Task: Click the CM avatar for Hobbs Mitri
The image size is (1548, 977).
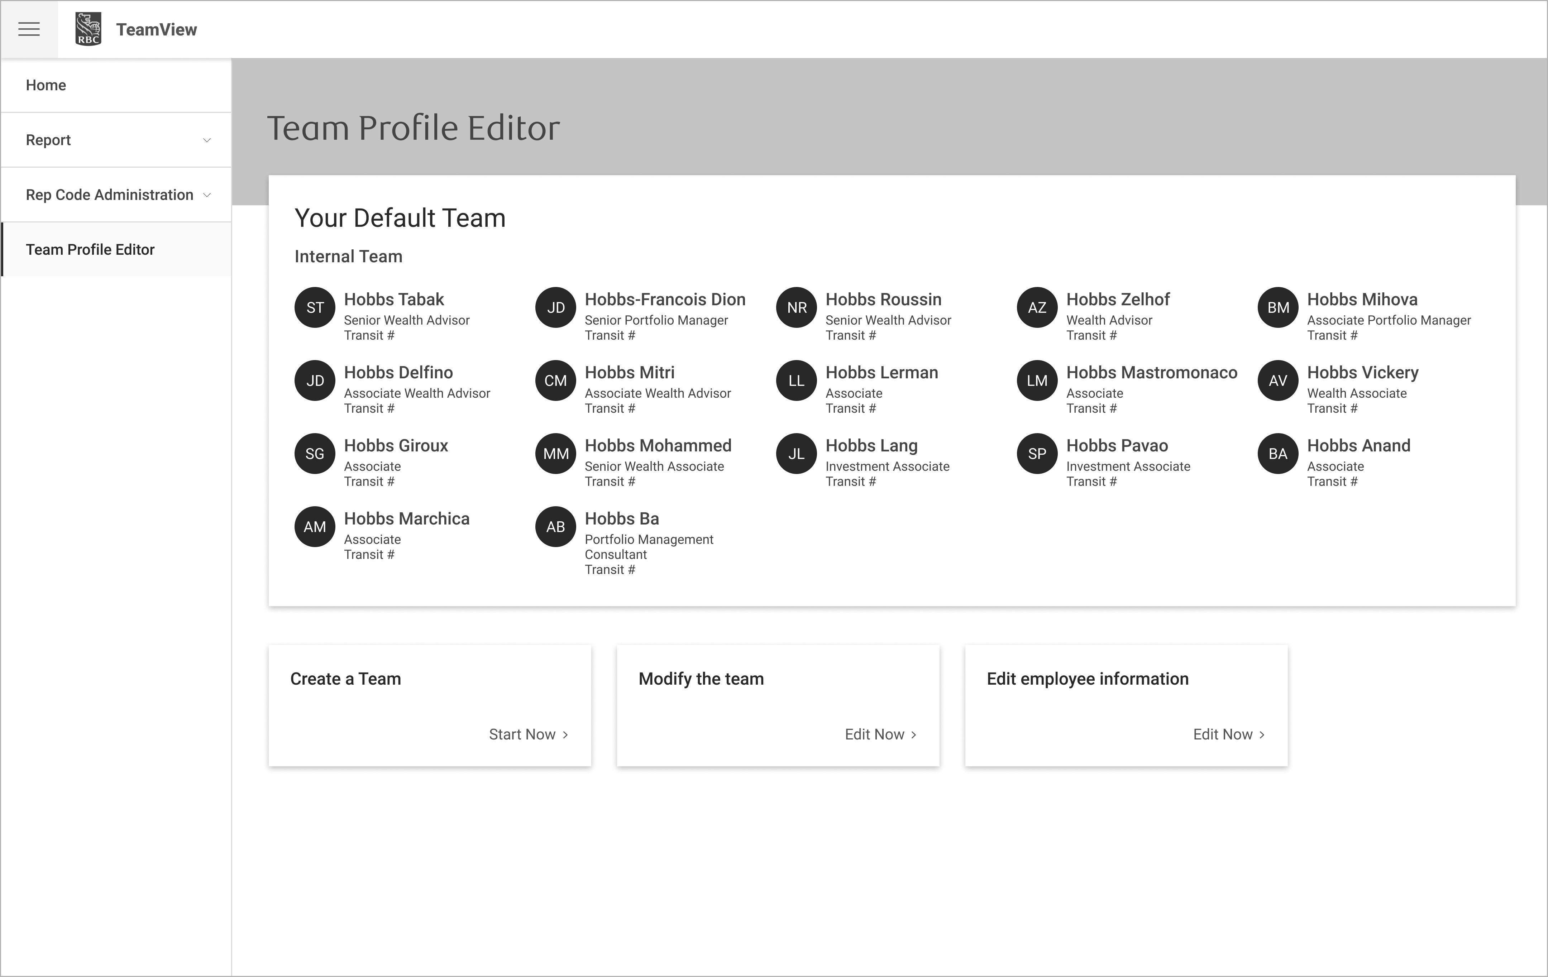Action: [555, 380]
